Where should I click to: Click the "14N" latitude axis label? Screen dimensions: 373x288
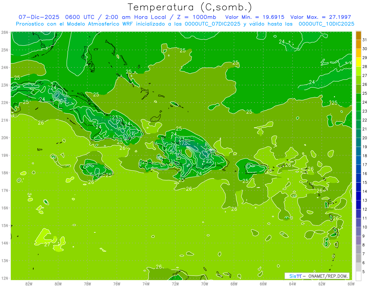coord(4,243)
